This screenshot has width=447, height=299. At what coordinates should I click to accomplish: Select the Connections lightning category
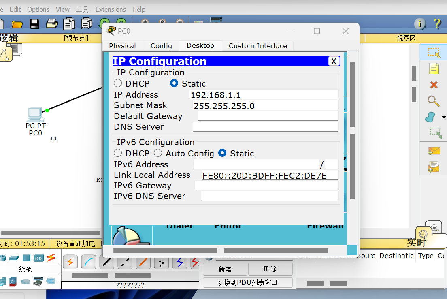(51, 257)
